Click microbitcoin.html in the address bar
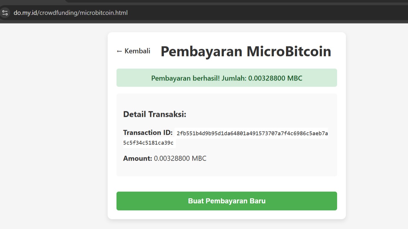408x229 pixels. (x=104, y=13)
